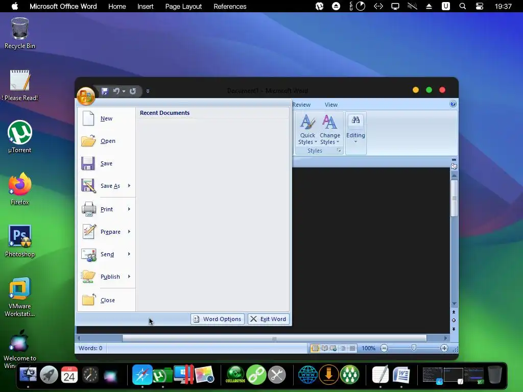Viewport: 523px width, 392px height.
Task: Click the Office button orb
Action: pos(86,96)
